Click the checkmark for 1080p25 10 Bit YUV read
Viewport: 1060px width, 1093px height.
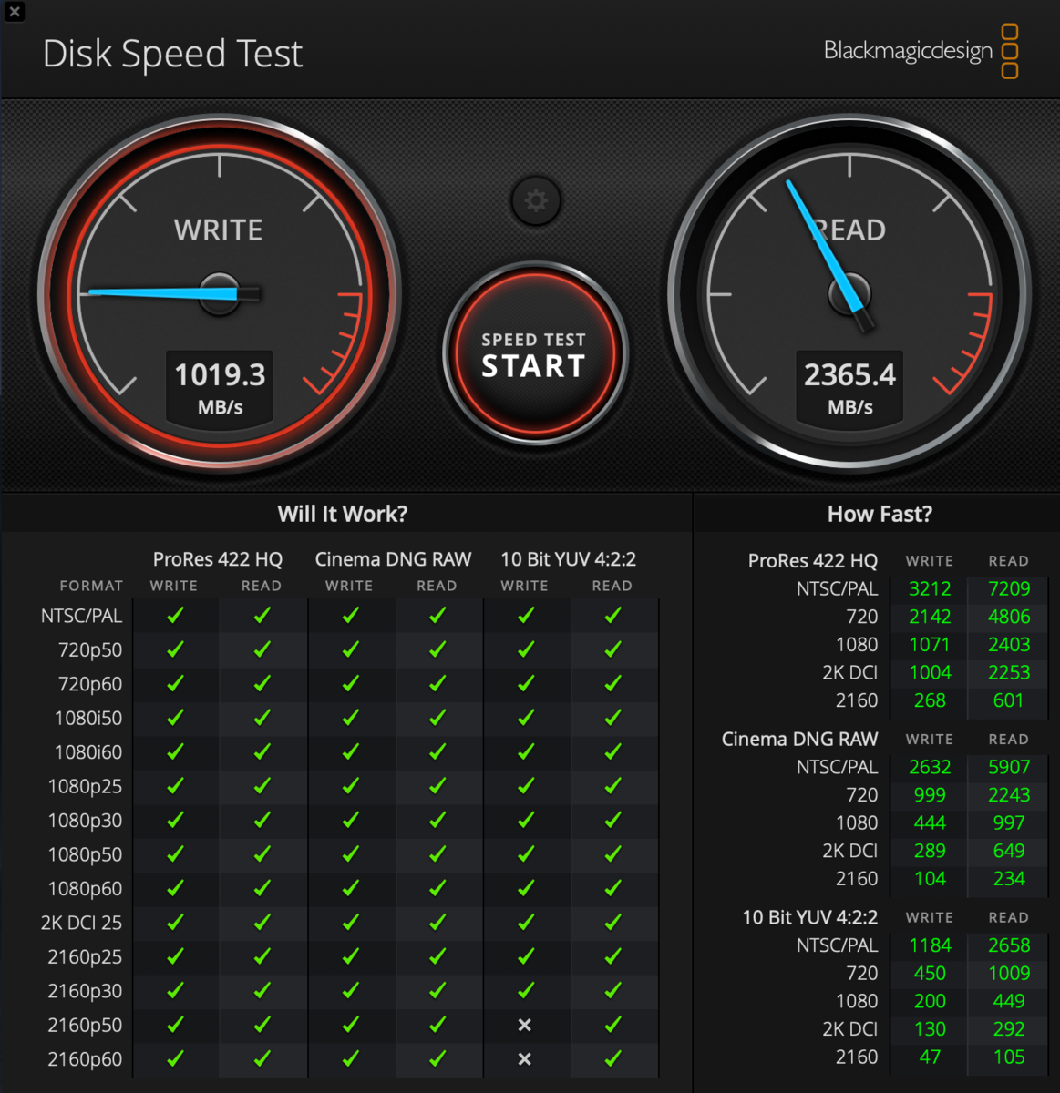(x=612, y=786)
